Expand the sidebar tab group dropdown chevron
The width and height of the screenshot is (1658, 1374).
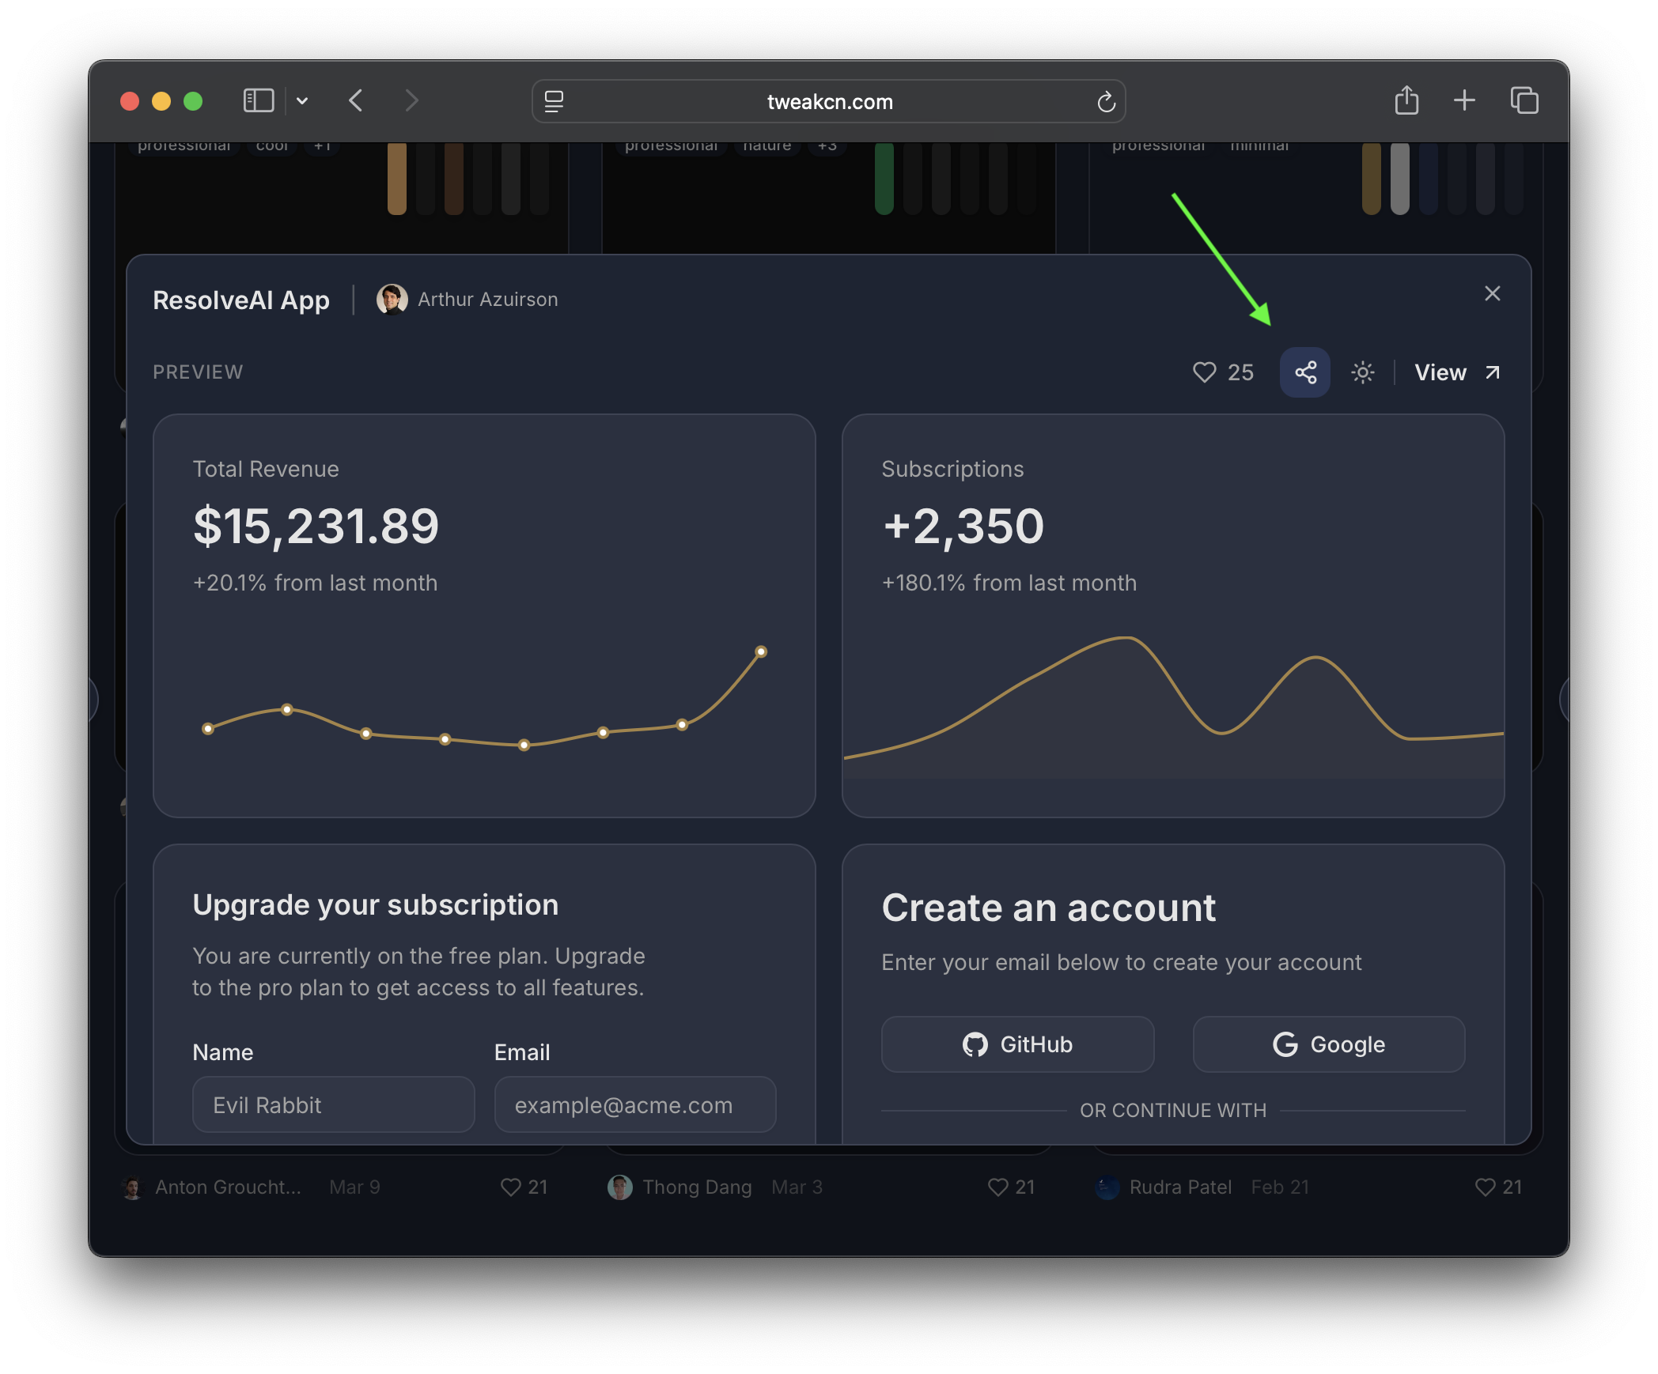[x=302, y=101]
